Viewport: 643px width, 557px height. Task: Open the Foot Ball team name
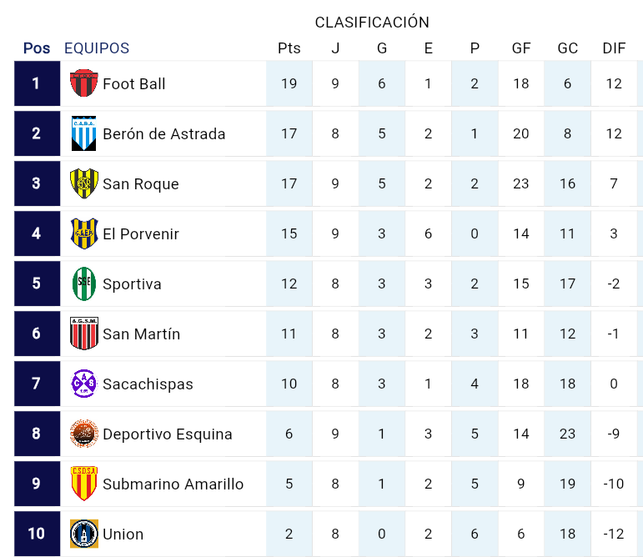pos(133,83)
